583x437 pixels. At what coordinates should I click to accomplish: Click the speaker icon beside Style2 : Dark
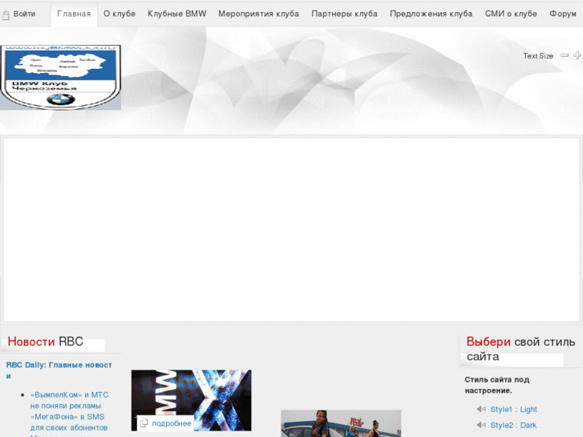tap(481, 425)
